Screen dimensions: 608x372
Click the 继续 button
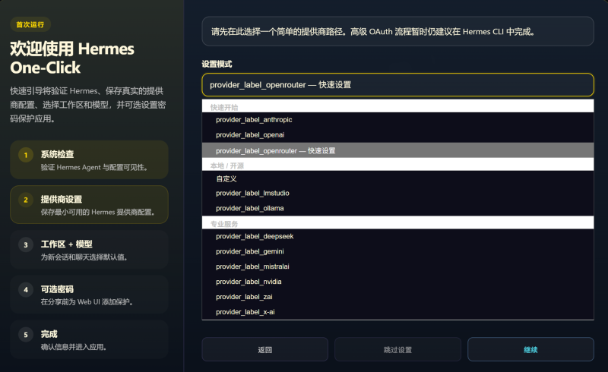point(530,349)
